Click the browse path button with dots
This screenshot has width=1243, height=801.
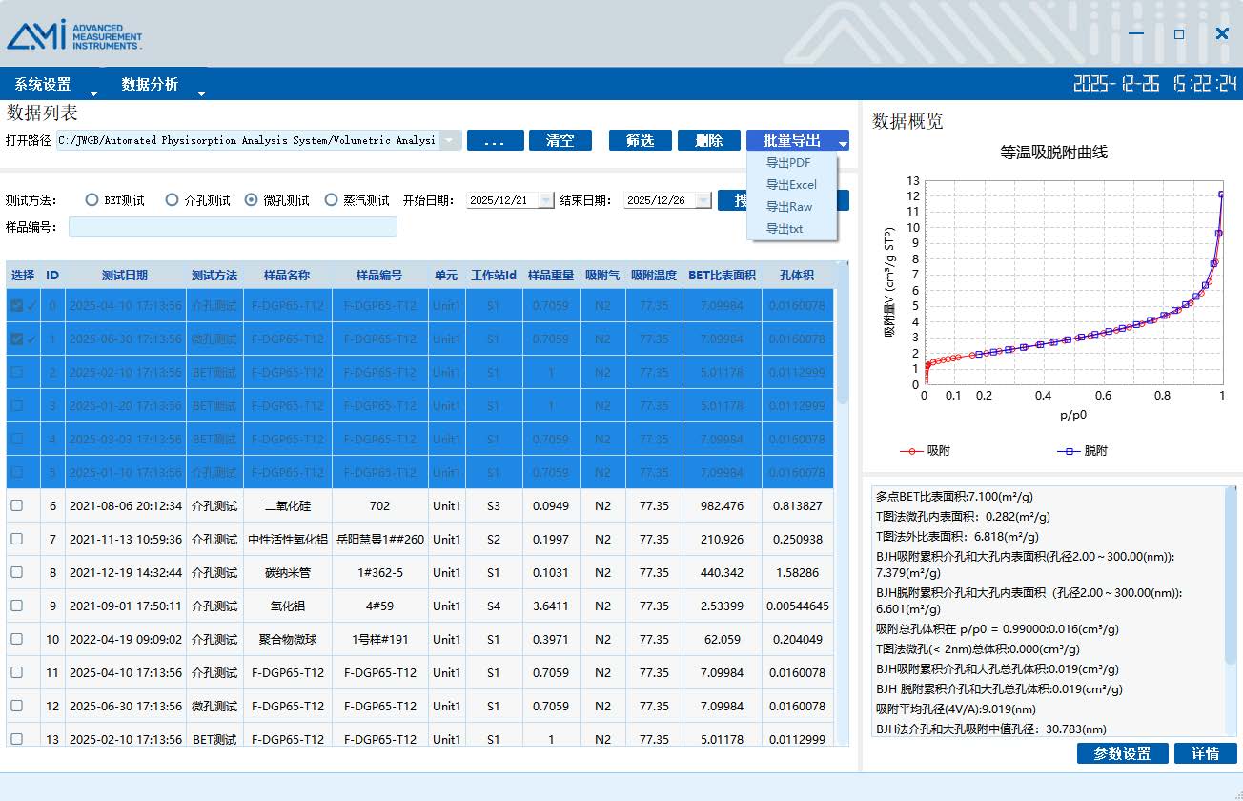point(495,140)
